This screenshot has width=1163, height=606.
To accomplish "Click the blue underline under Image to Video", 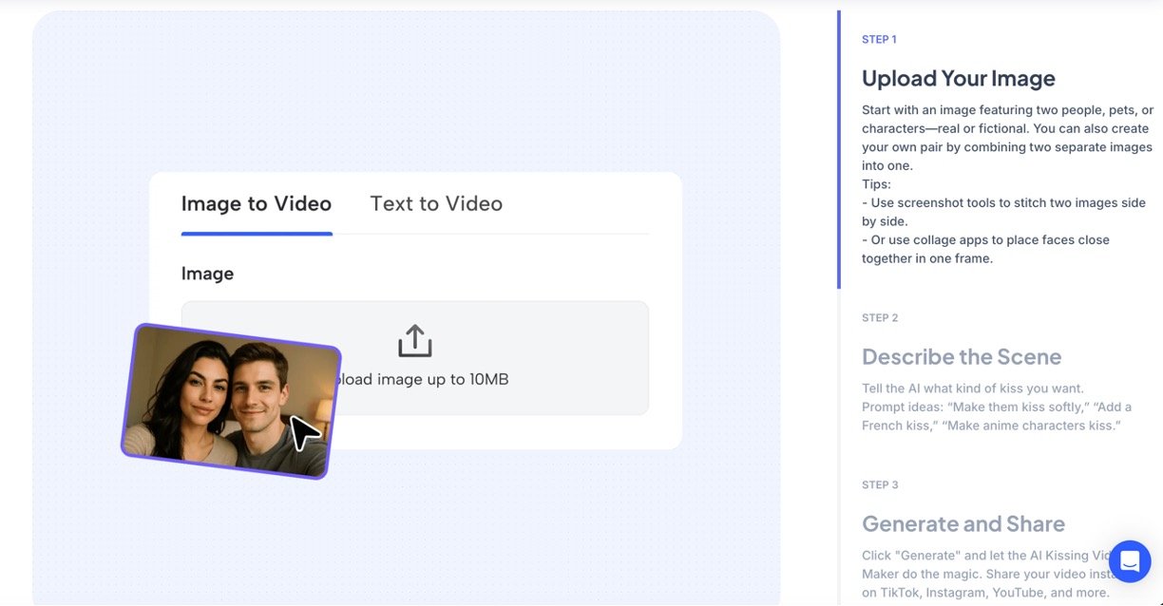I will point(257,233).
